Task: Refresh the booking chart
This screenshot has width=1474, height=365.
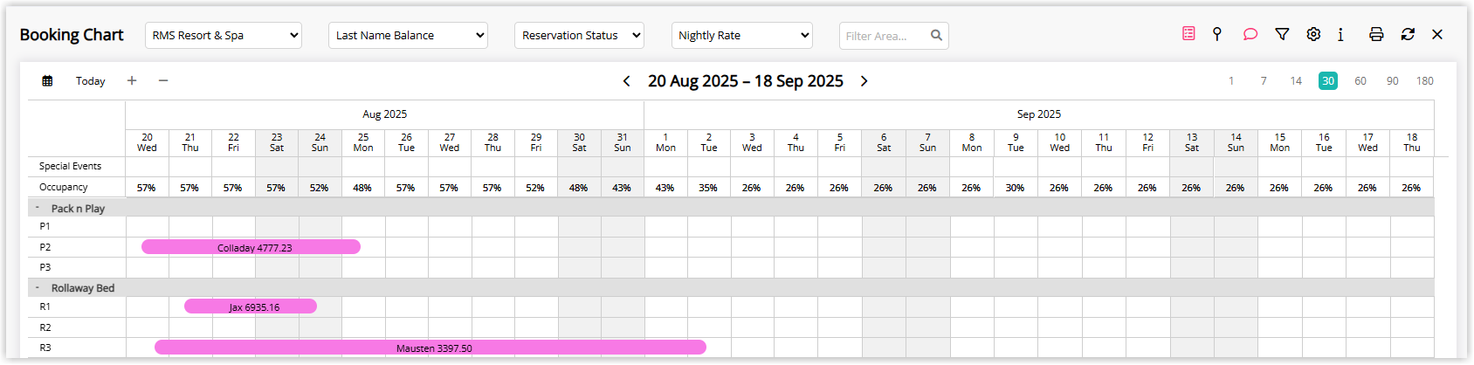Action: click(1408, 34)
